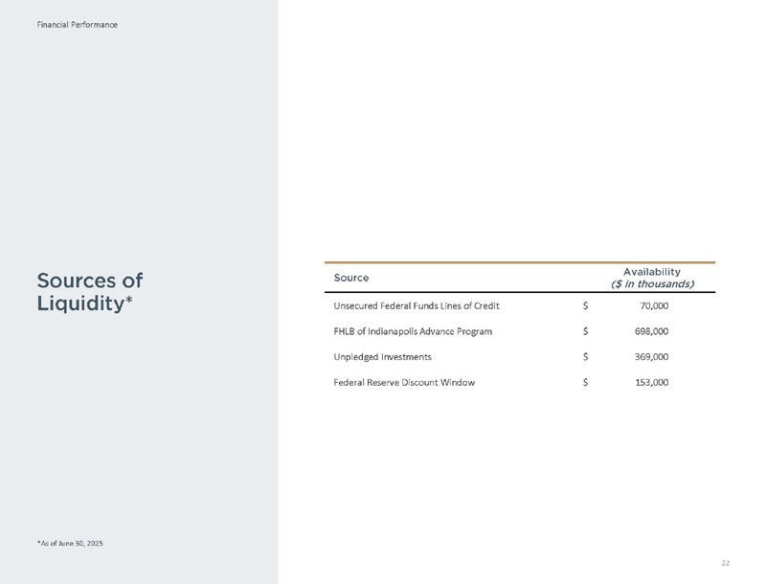The width and height of the screenshot is (766, 584).
Task: Click the Availability column header
Action: click(652, 272)
